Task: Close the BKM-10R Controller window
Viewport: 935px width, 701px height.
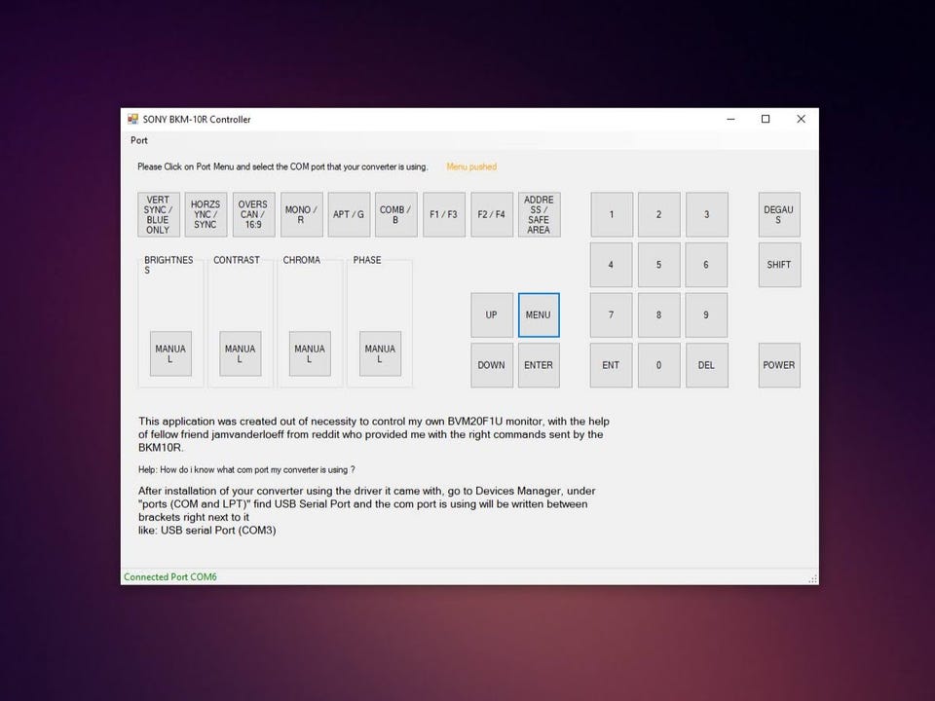Action: point(802,119)
